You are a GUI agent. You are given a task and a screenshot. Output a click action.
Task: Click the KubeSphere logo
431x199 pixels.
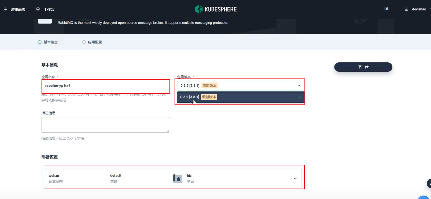(216, 9)
